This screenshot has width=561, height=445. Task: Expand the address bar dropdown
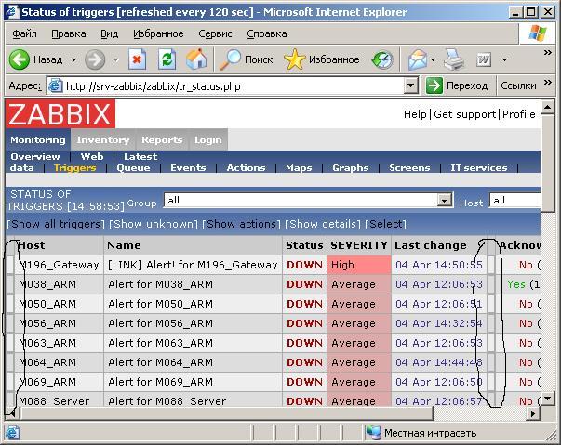410,85
